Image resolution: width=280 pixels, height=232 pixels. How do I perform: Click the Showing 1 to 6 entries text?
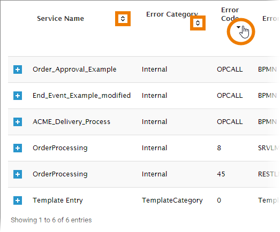tap(51, 220)
